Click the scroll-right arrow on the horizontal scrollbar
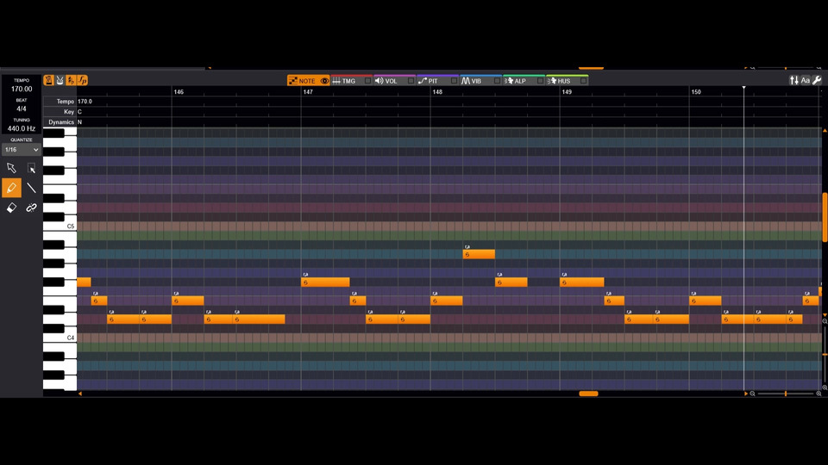This screenshot has width=828, height=465. pos(745,394)
